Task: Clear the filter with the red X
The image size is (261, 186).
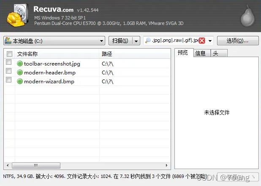Action: point(202,41)
